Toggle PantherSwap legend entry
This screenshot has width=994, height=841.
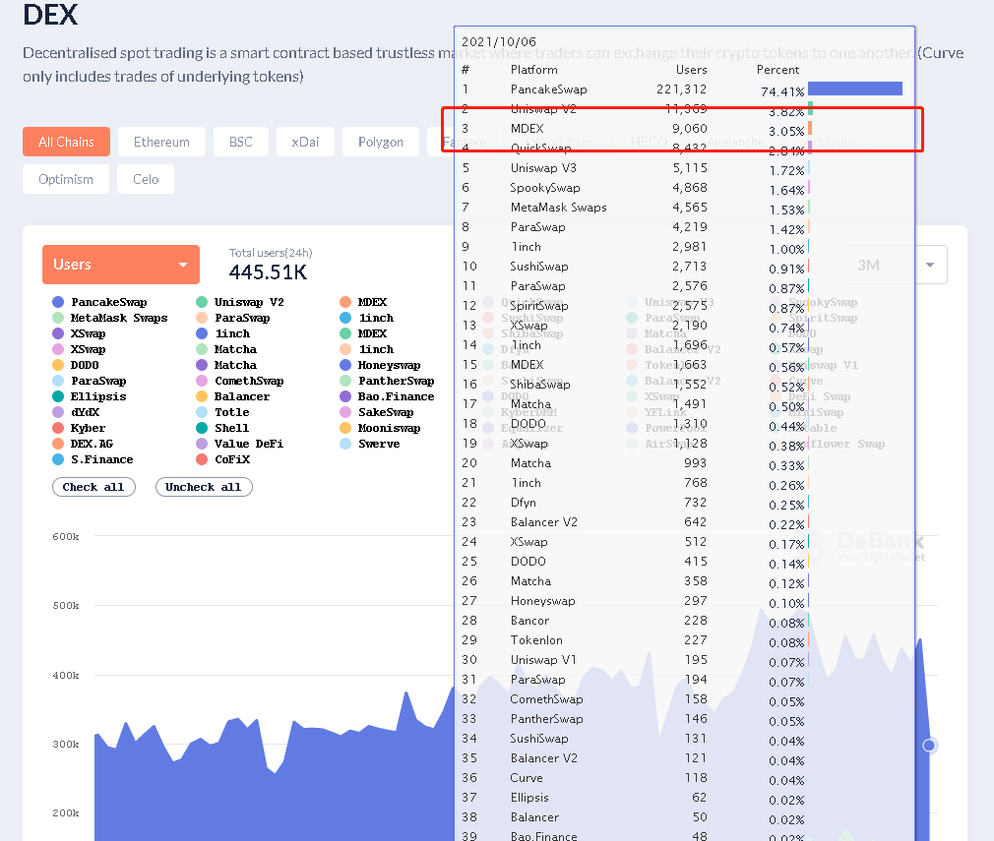[x=387, y=381]
